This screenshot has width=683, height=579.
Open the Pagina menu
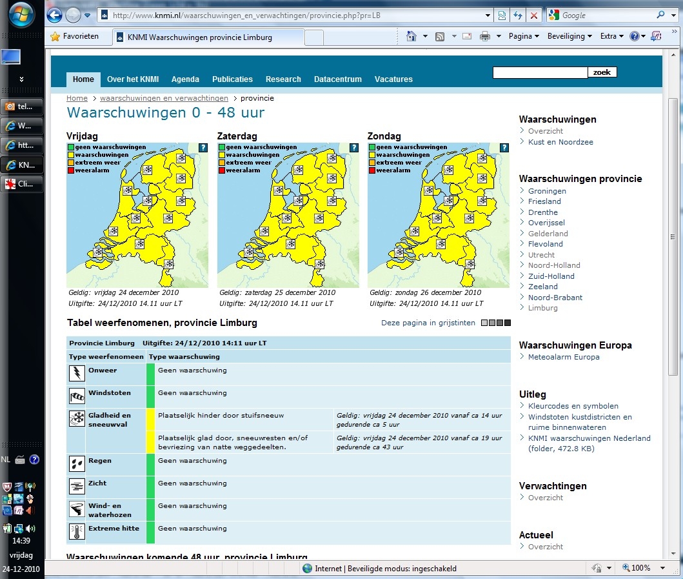[x=524, y=36]
